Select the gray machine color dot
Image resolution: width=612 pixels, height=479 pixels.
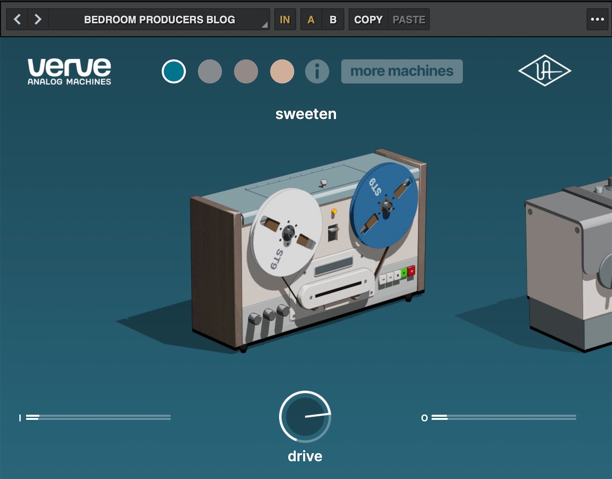click(210, 71)
